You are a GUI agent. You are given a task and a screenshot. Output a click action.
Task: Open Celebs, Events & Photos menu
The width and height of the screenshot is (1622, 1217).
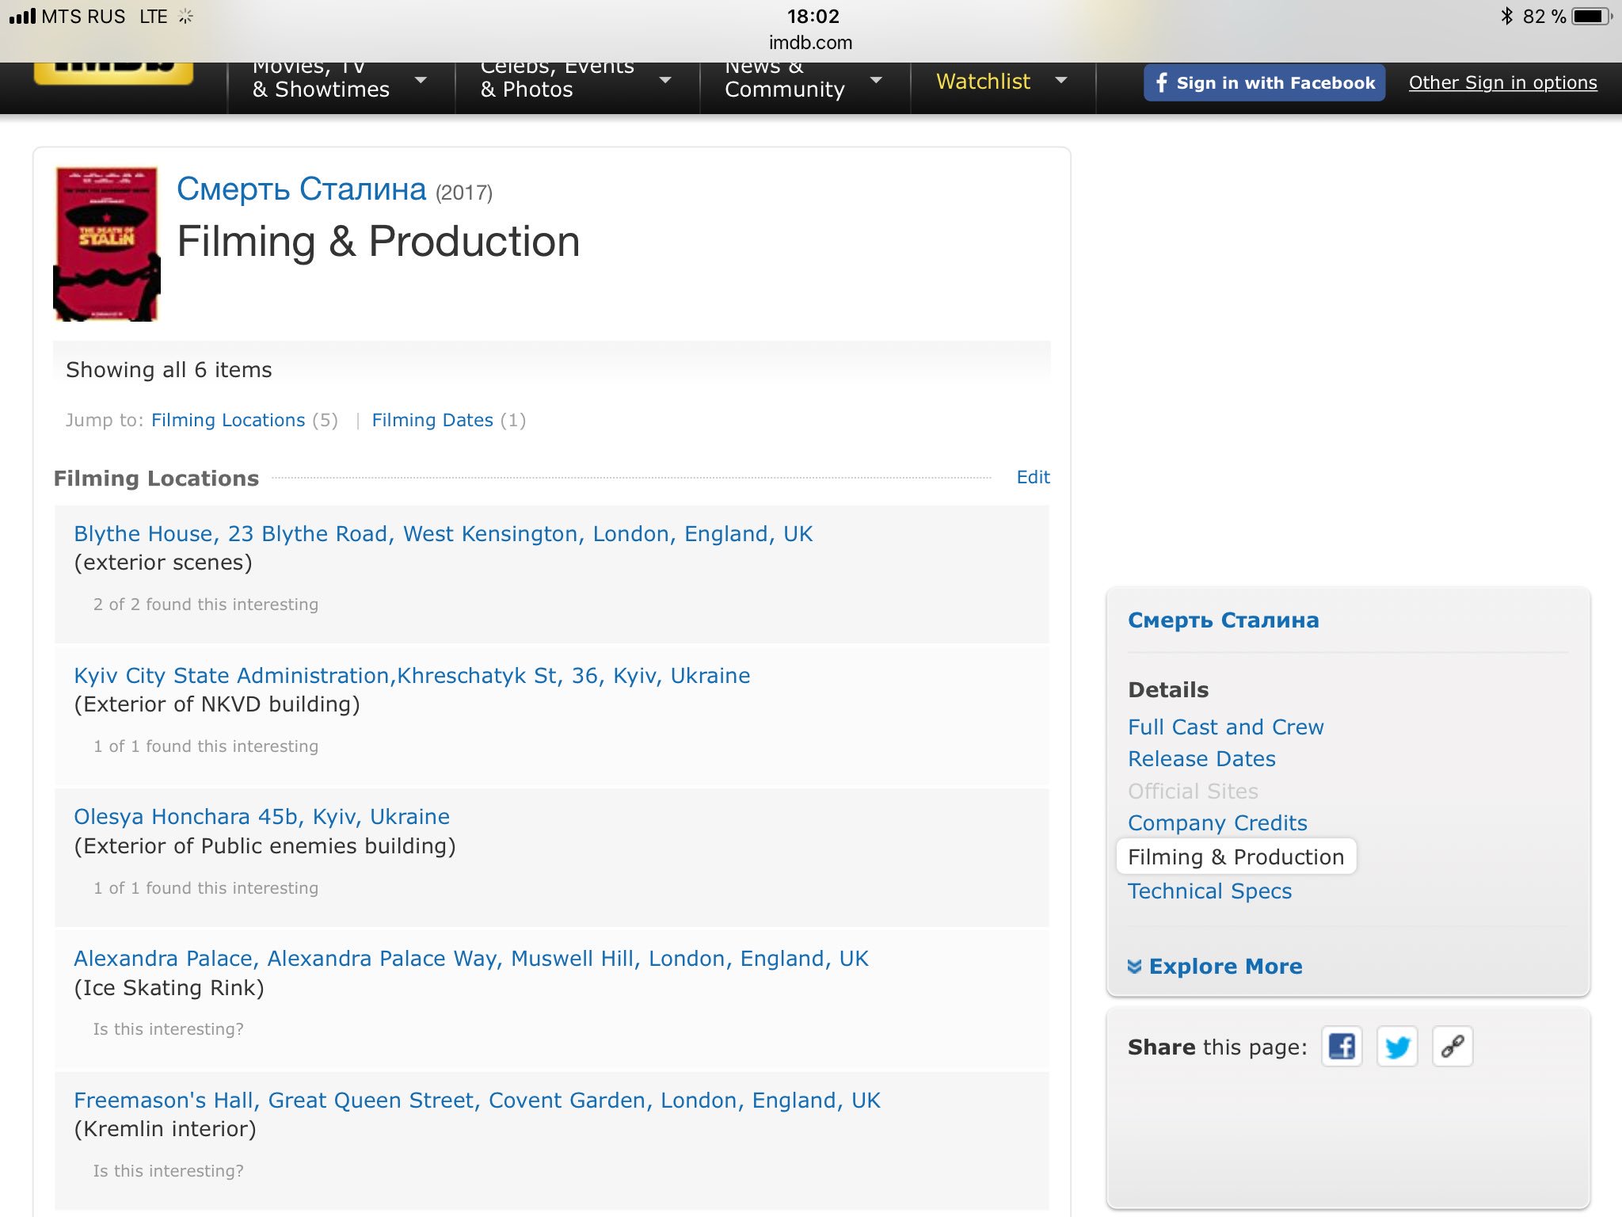(576, 81)
